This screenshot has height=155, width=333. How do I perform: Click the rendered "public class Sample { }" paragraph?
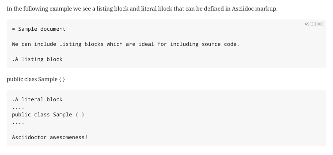(x=36, y=79)
